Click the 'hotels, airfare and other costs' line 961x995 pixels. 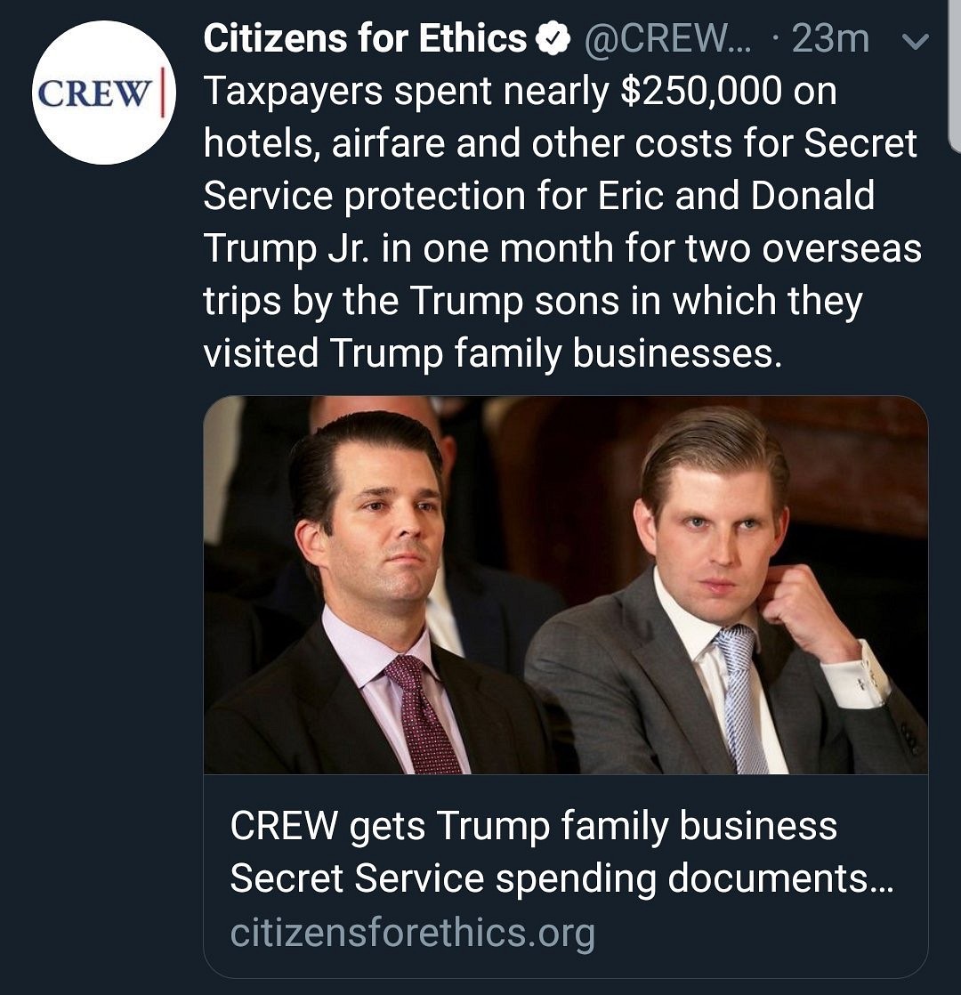[560, 143]
